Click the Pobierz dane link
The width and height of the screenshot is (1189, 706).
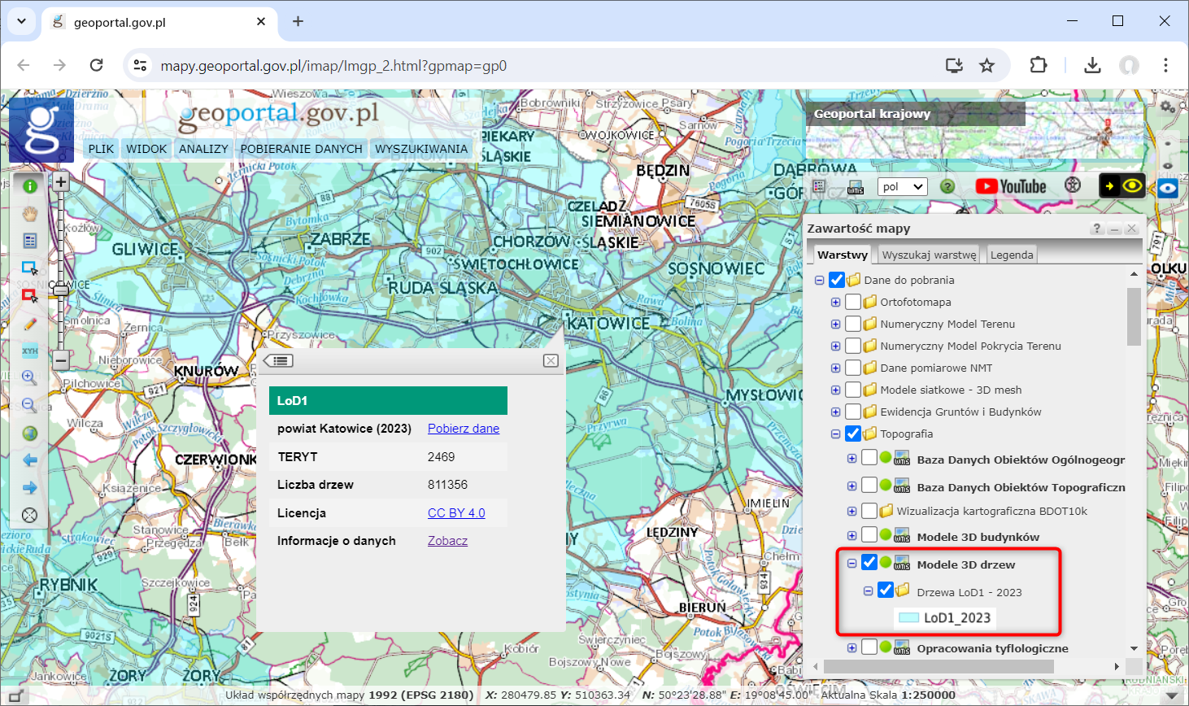[463, 428]
